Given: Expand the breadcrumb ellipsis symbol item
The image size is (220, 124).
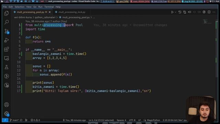Looking at the screenshot, I should point(94,18).
